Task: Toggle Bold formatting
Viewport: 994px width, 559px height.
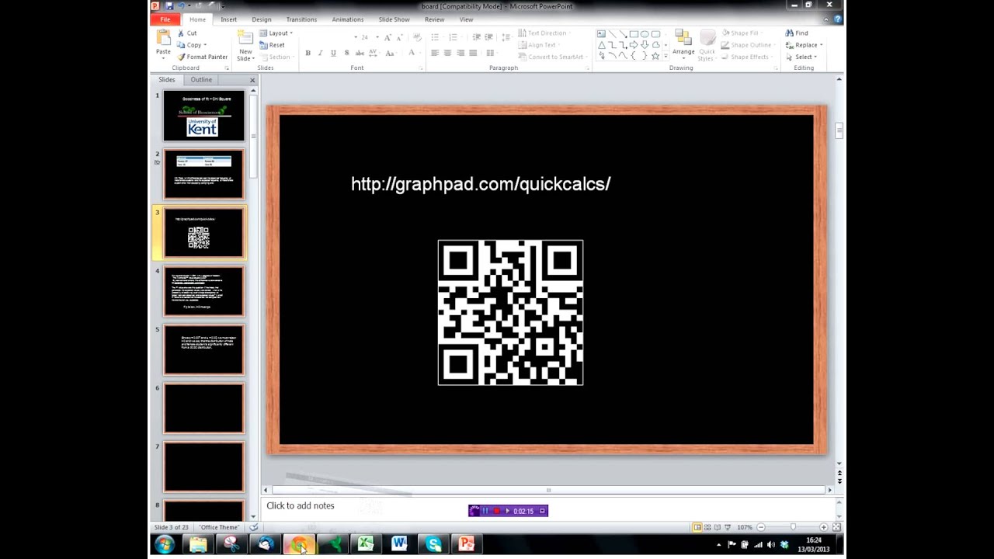Action: [308, 53]
